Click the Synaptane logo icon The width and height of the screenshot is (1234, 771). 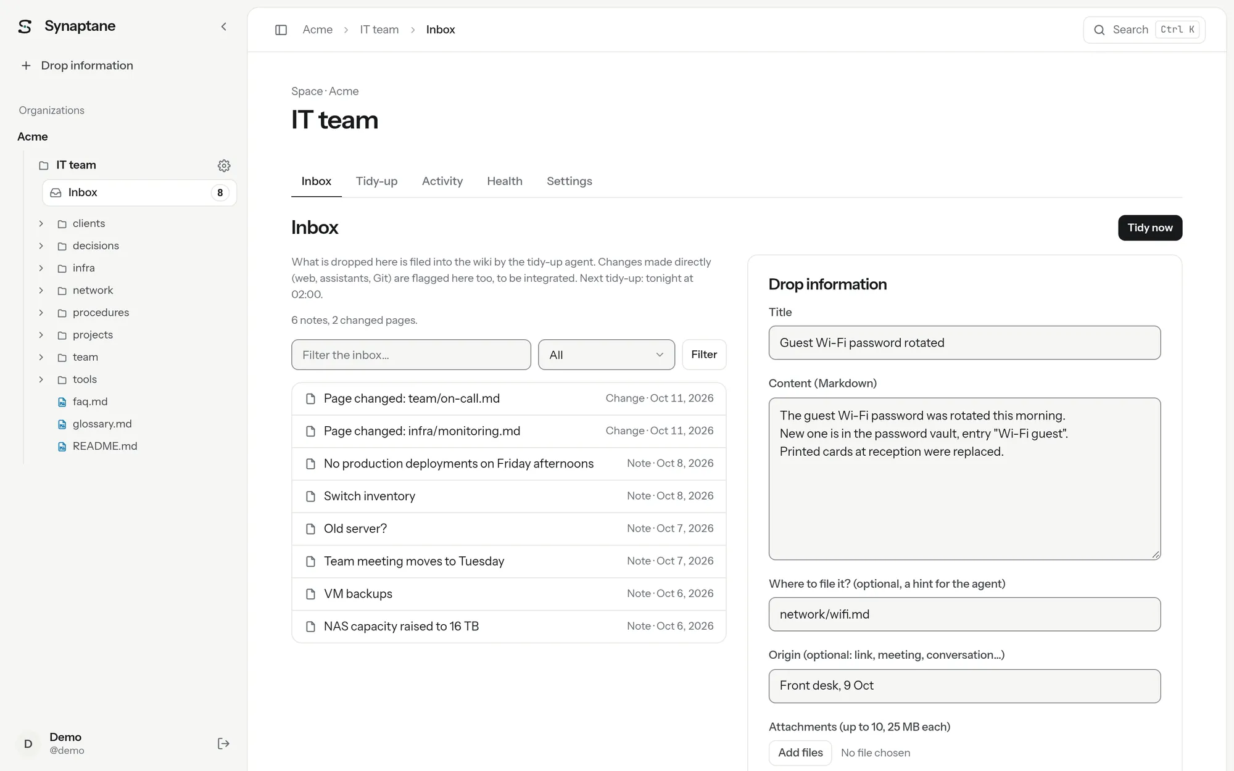tap(25, 27)
